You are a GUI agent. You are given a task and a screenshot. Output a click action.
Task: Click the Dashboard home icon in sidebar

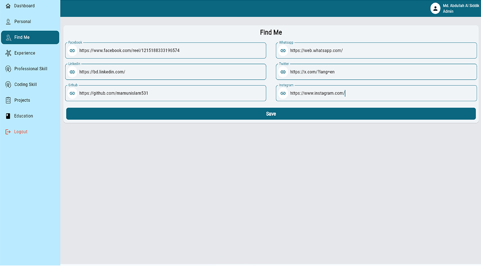point(8,6)
